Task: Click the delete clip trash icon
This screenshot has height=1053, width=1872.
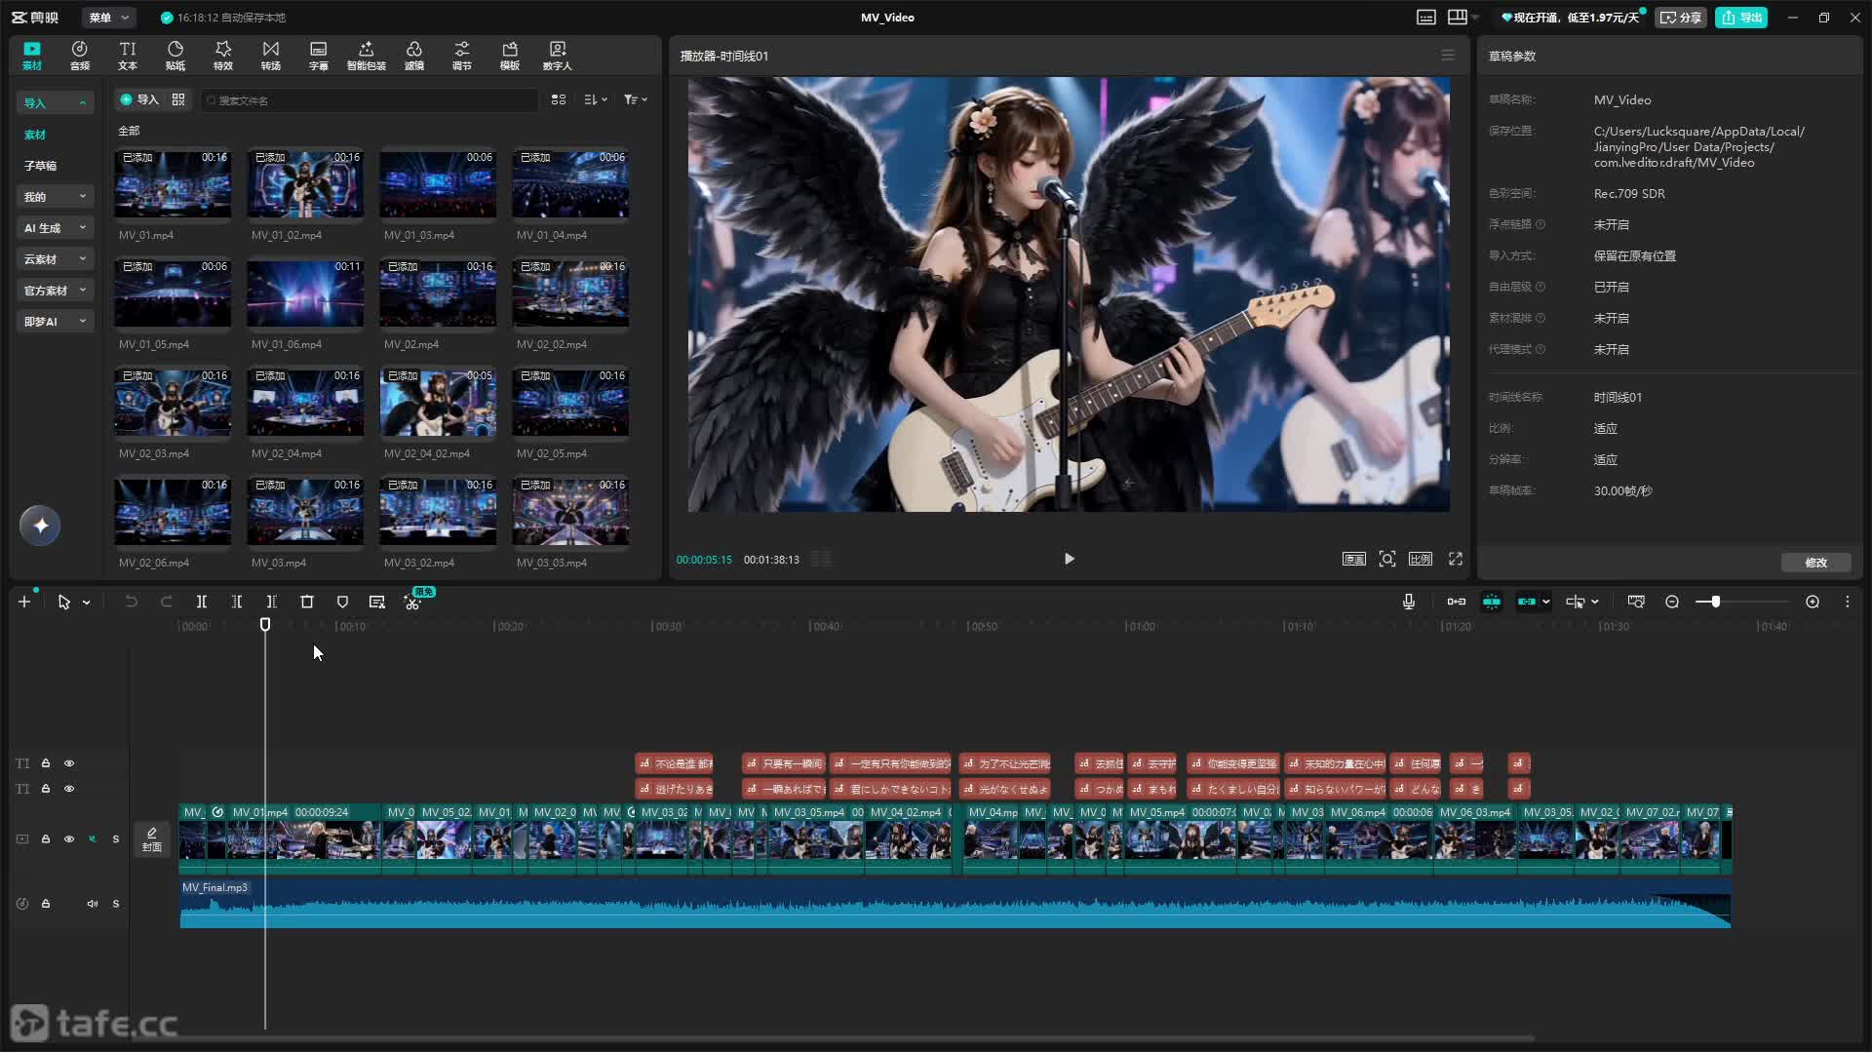Action: click(307, 603)
